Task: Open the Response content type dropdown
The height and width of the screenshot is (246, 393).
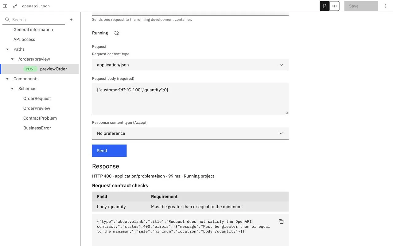Action: [x=190, y=133]
